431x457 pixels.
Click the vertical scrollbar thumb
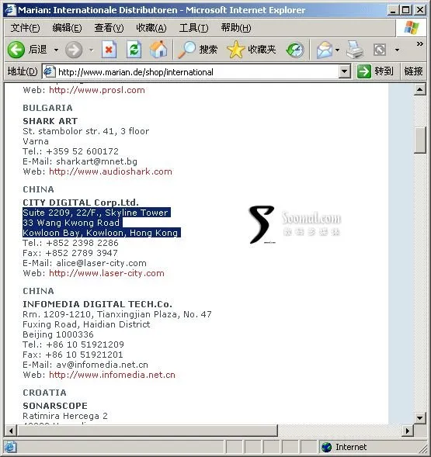point(420,140)
